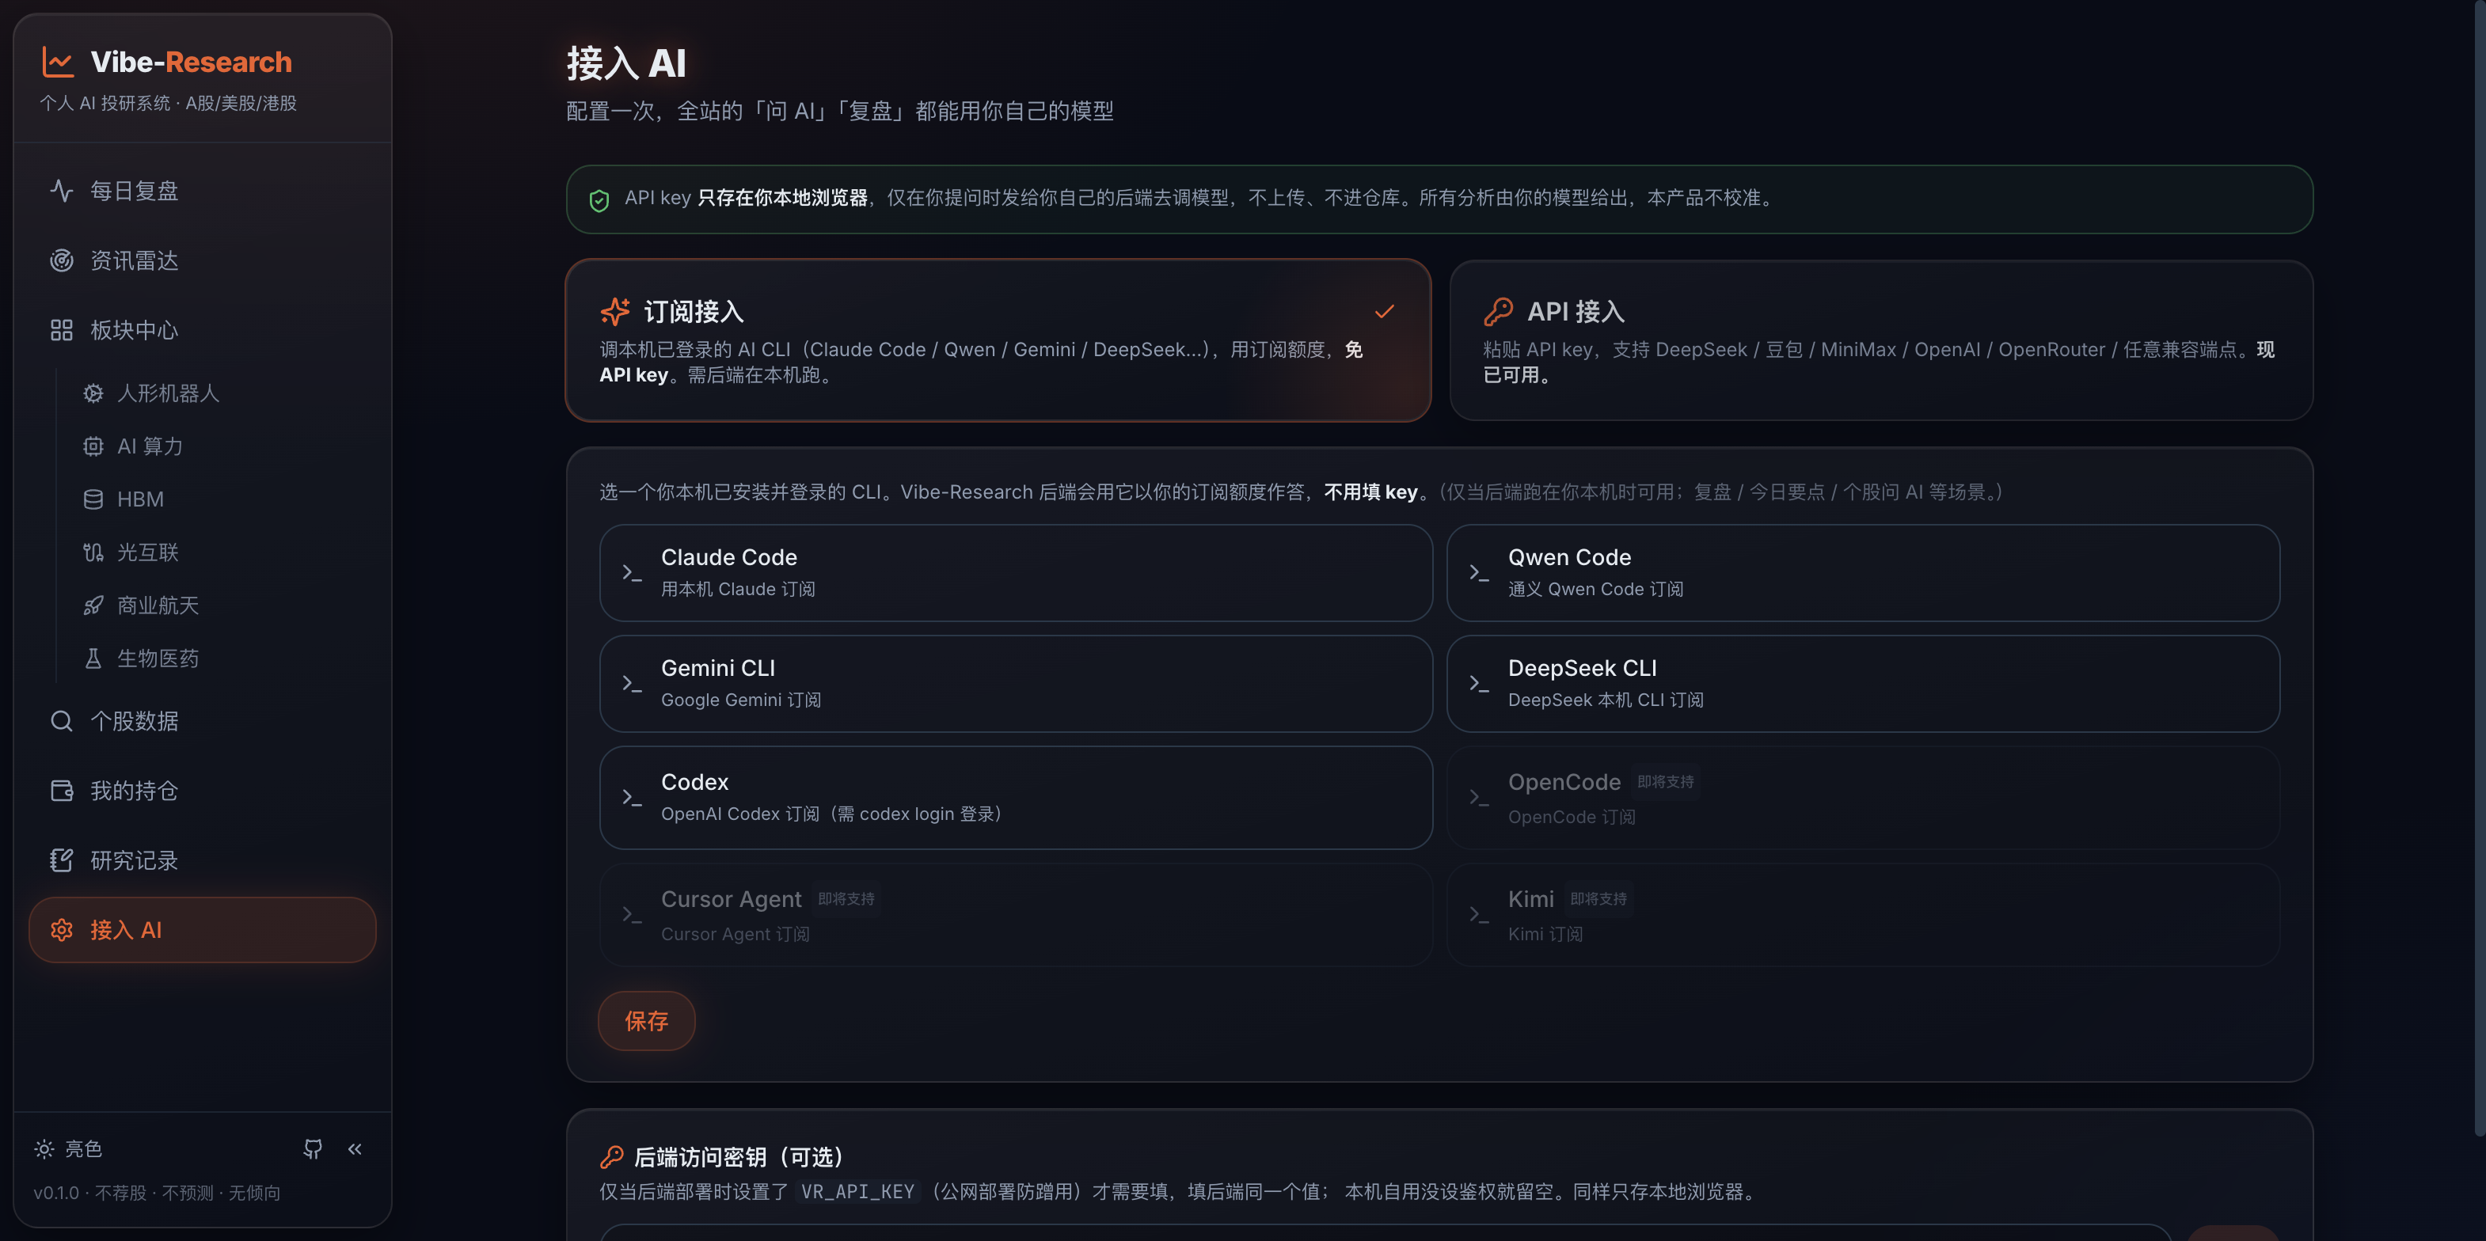Click the key icon on API 接入
The height and width of the screenshot is (1241, 2486).
pos(1498,312)
